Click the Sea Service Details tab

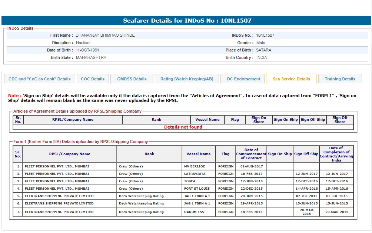click(291, 79)
